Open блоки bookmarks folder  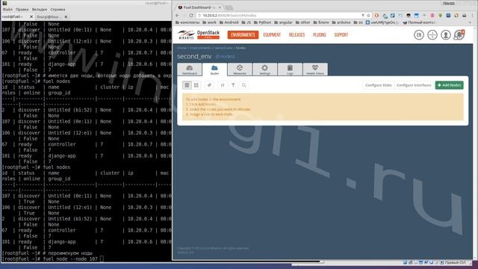321,22
